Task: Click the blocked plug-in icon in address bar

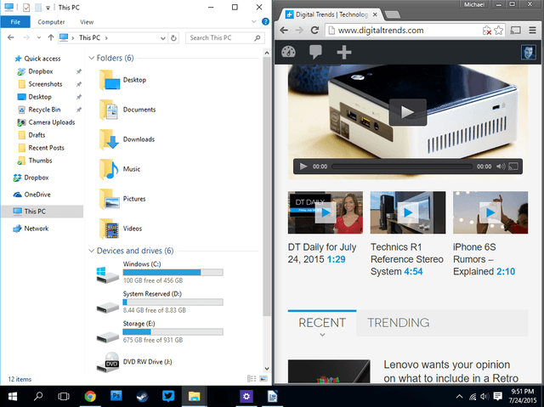Action: tap(487, 31)
